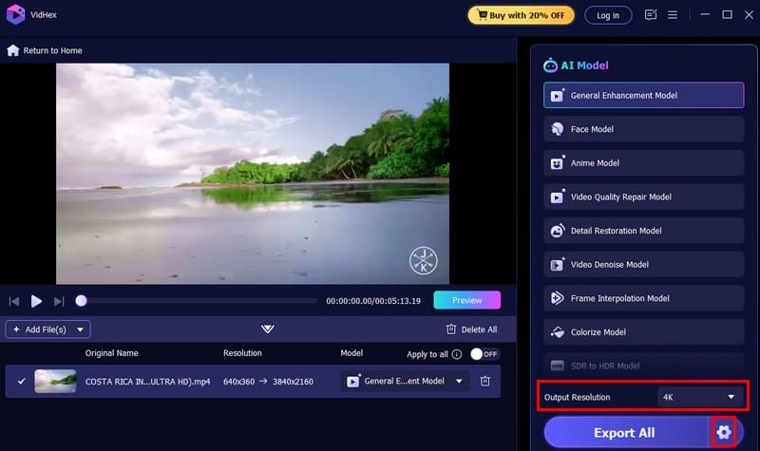Select the Costa Rica video thumbnail

click(x=55, y=381)
